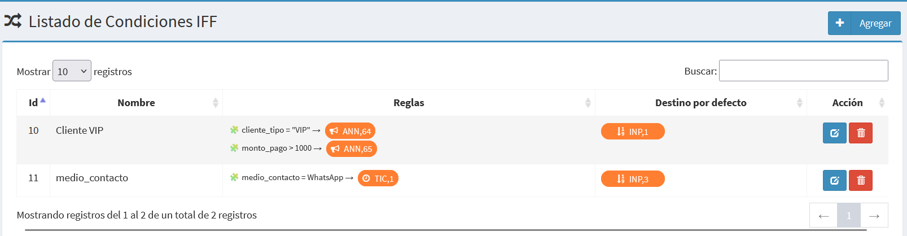
Task: Click the shuffle icon beside page title
Action: coord(13,21)
